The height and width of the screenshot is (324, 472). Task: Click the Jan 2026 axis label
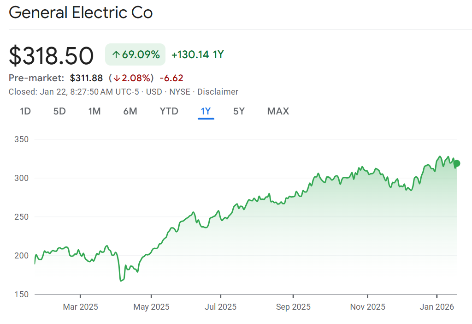pyautogui.click(x=437, y=307)
